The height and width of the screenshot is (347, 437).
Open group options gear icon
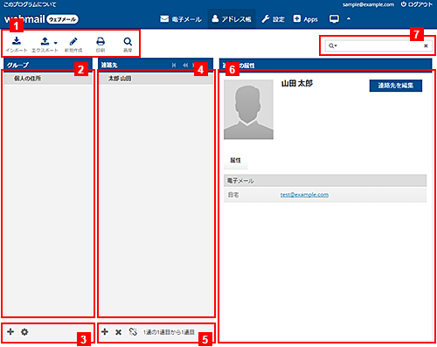click(x=24, y=331)
